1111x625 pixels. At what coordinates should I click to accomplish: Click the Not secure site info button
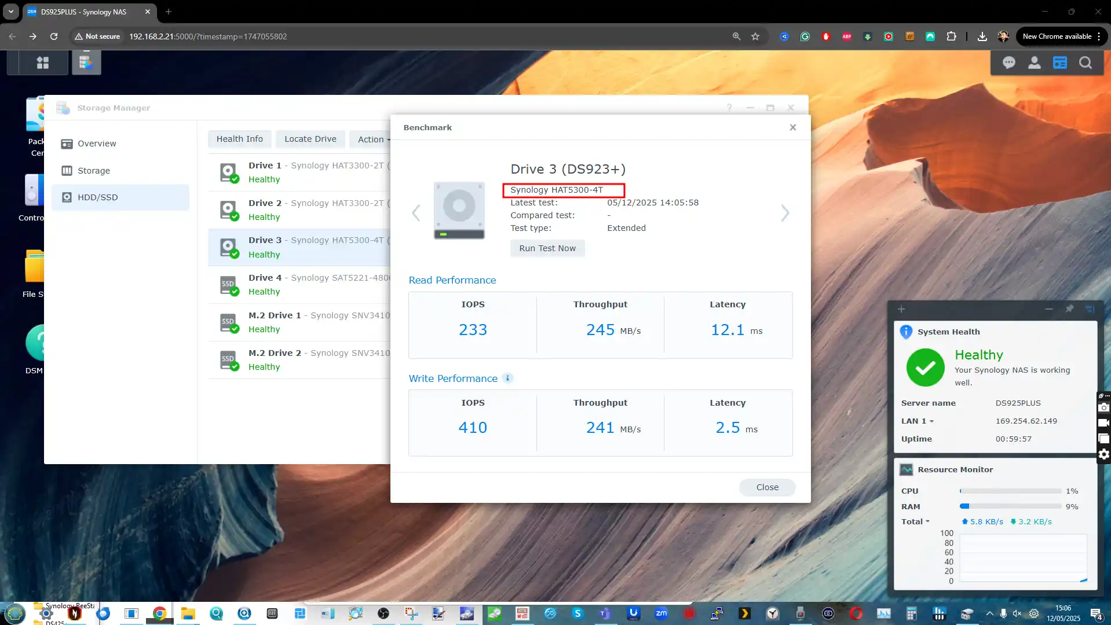(97, 36)
